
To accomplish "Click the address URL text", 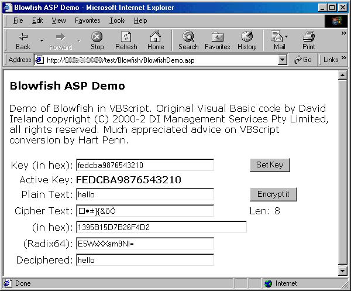I will 121,60.
